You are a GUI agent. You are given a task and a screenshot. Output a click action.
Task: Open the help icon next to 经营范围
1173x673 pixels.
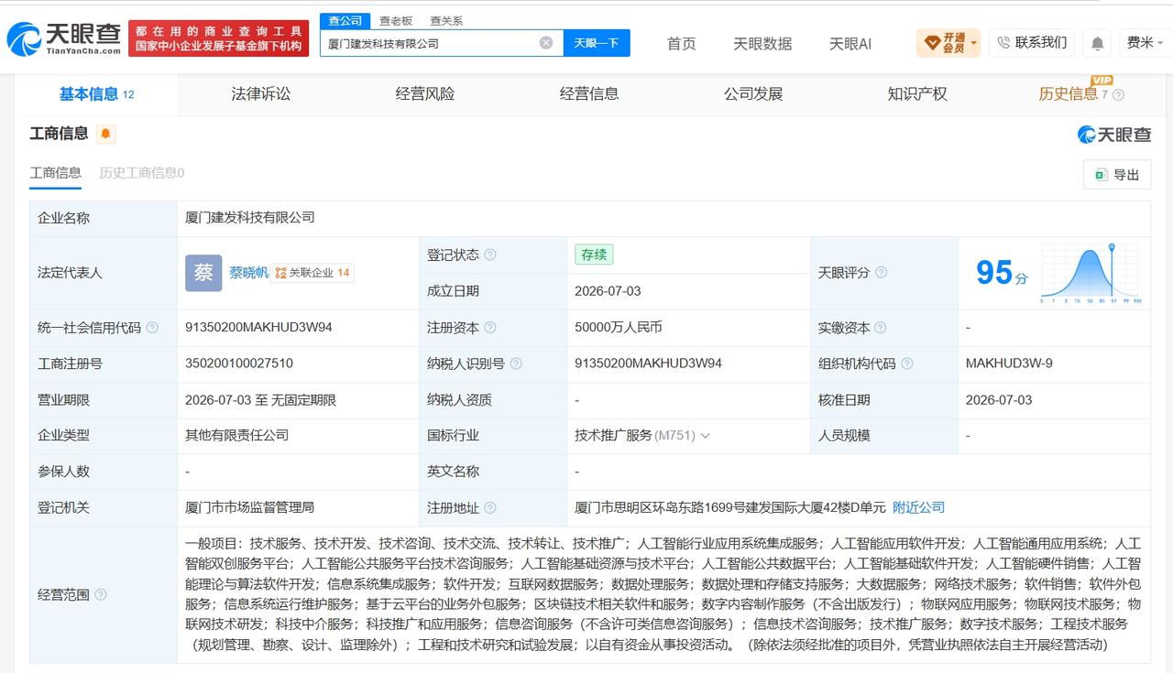tap(101, 595)
